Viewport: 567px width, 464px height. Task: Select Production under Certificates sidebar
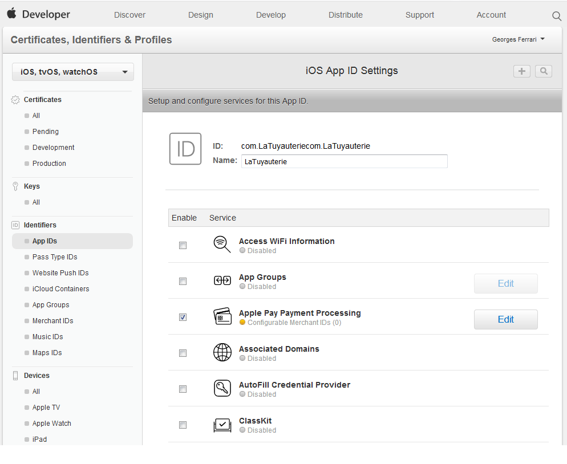(49, 164)
